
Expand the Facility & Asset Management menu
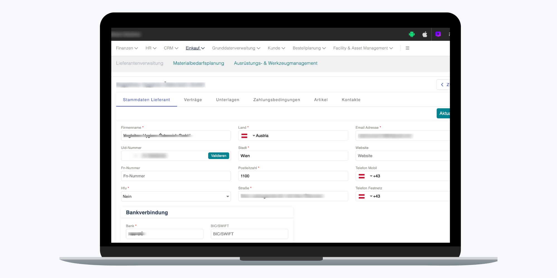(x=363, y=48)
